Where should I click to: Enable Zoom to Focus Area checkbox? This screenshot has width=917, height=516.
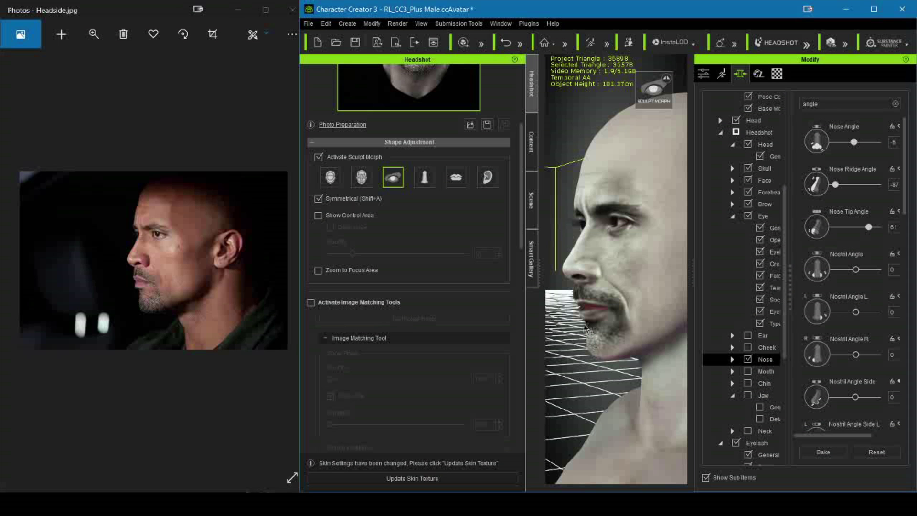(319, 270)
